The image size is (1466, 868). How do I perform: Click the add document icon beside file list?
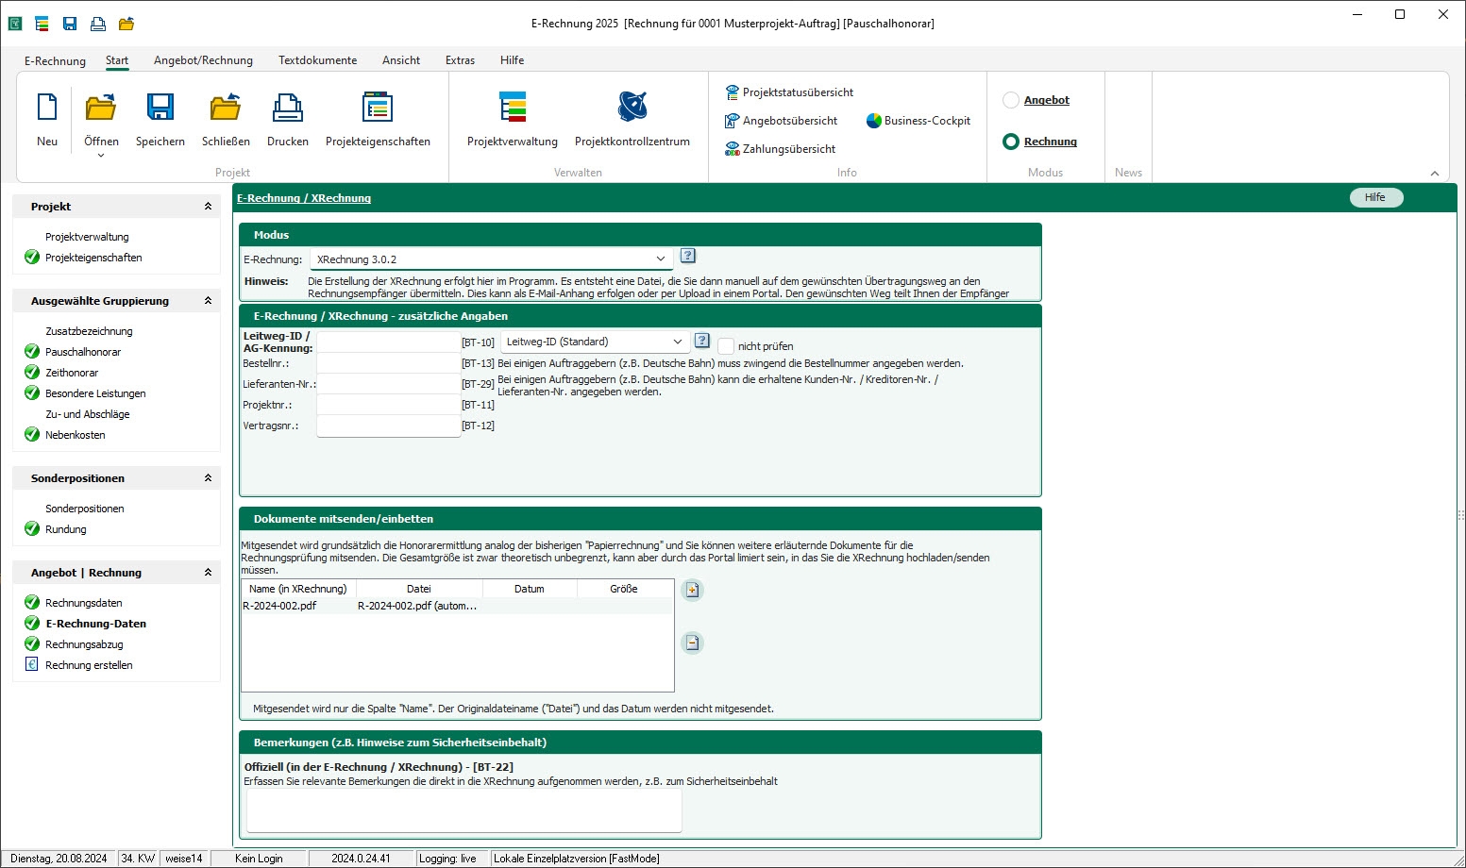692,590
